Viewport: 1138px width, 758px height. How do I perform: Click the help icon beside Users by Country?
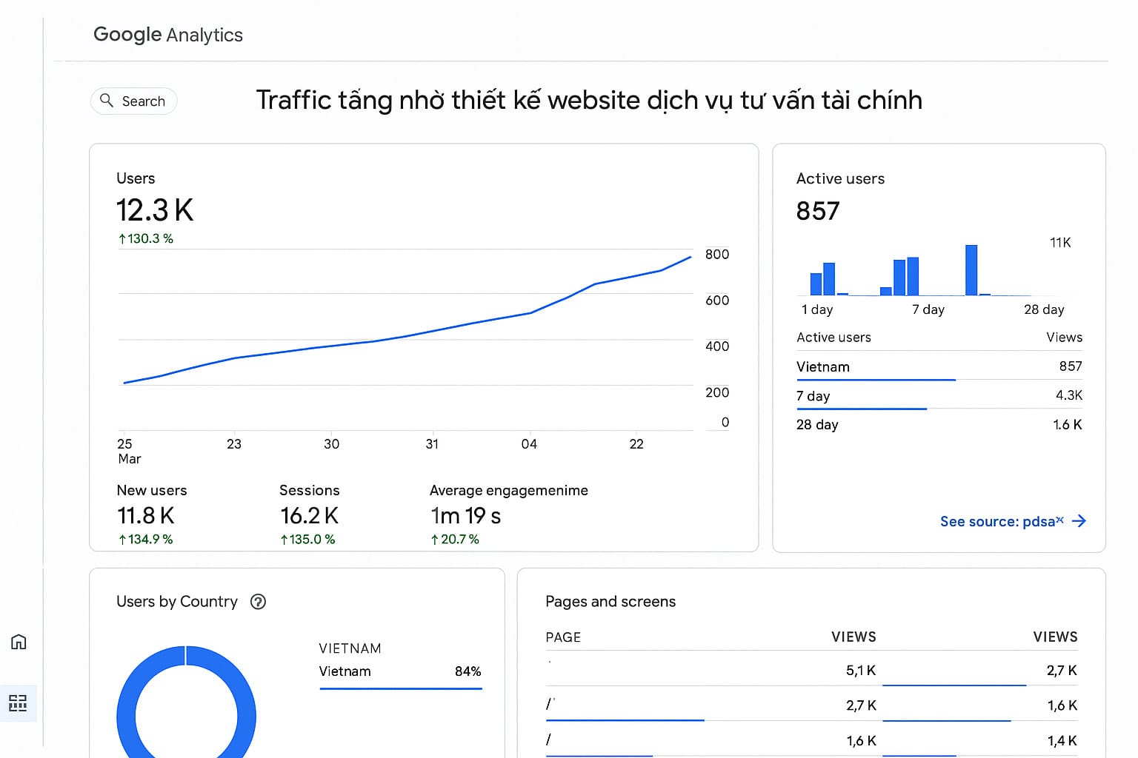[258, 602]
